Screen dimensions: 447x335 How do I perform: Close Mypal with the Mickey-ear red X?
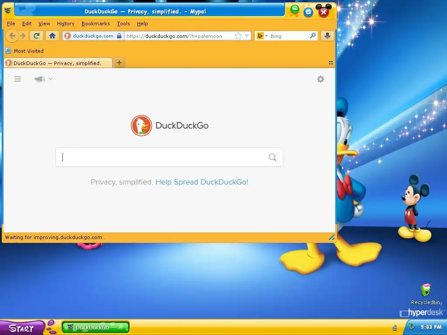tap(323, 12)
